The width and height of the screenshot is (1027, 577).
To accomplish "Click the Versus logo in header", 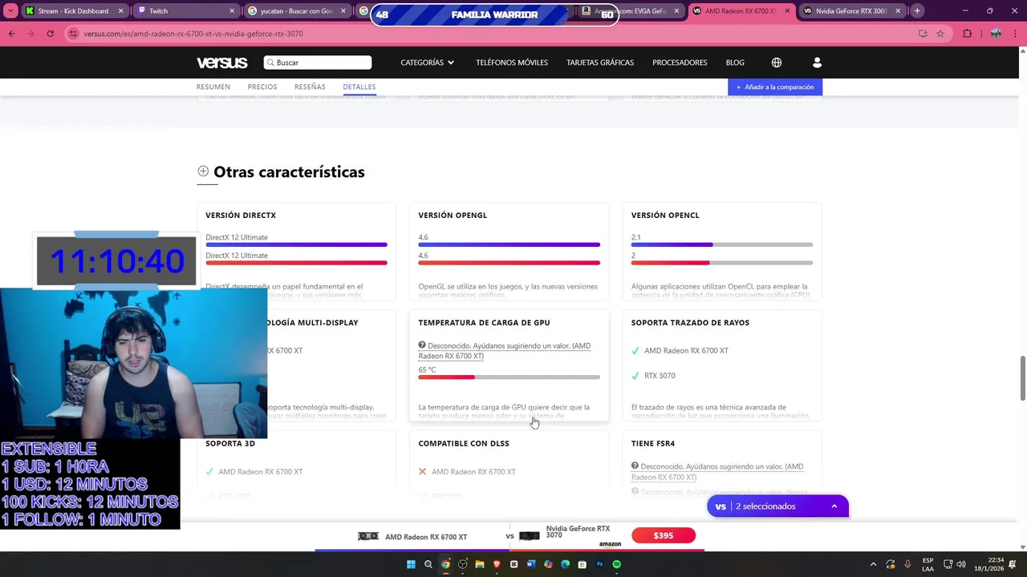I will [x=222, y=63].
